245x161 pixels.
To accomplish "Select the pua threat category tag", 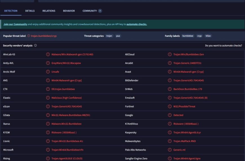I will click(118, 36).
